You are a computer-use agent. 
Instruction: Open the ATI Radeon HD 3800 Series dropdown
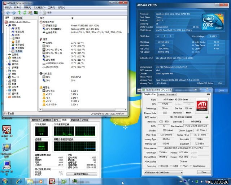click(x=164, y=172)
